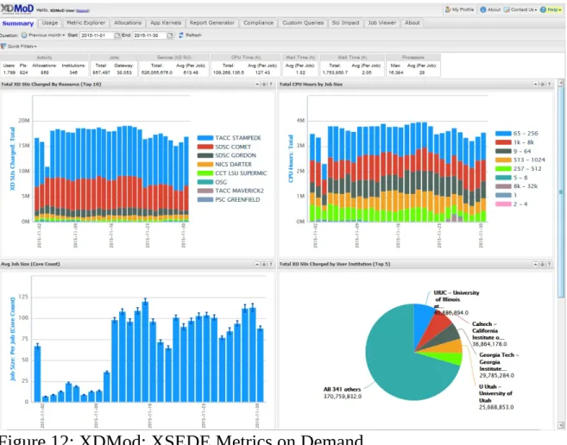Open the Contact Us dropdown menu
Screen dimensions: 567x445
[520, 9]
